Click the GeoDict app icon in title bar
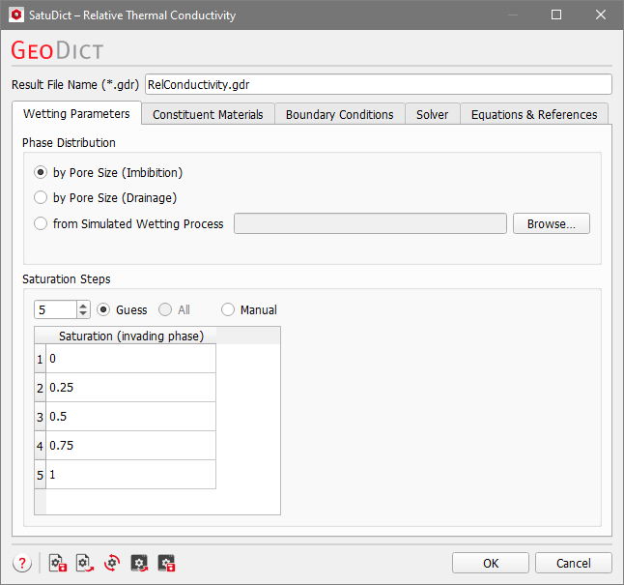This screenshot has height=585, width=624. [16, 15]
